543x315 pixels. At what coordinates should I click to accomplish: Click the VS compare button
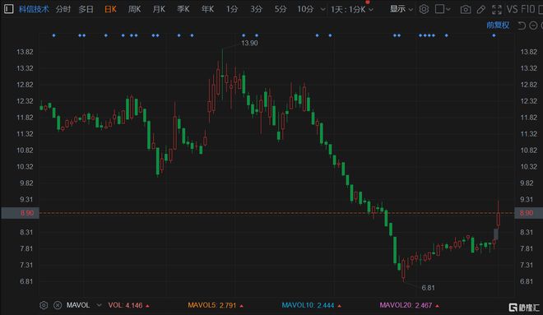[513, 9]
